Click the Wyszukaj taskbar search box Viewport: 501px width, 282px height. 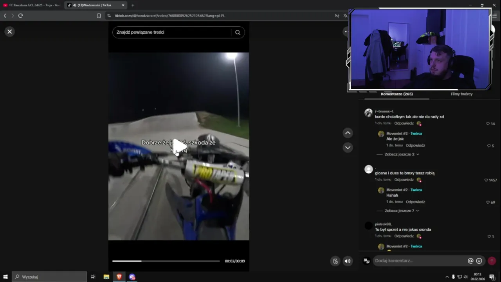point(49,277)
